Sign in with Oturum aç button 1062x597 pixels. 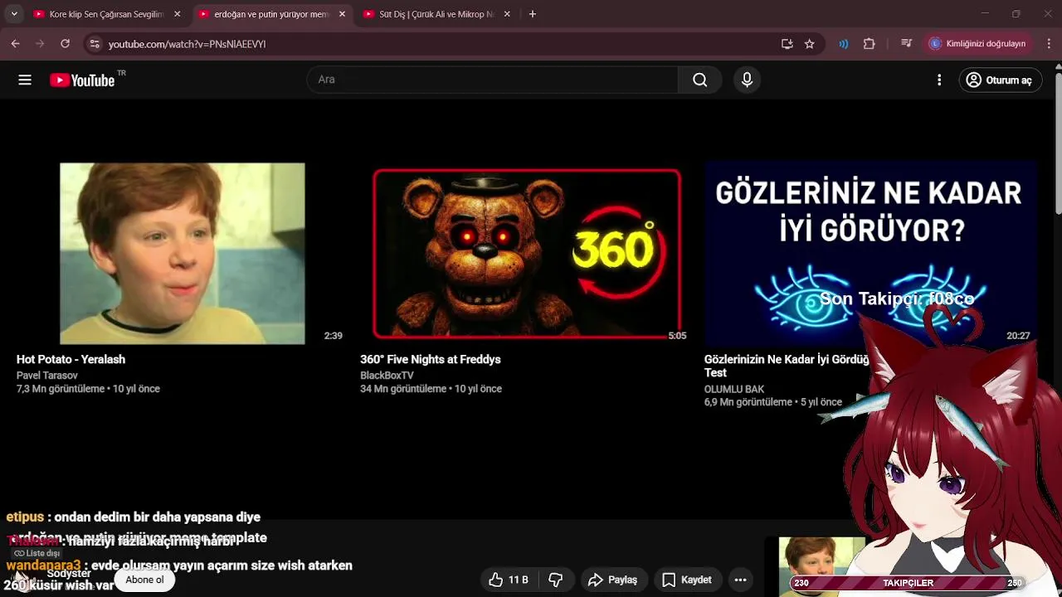1000,80
